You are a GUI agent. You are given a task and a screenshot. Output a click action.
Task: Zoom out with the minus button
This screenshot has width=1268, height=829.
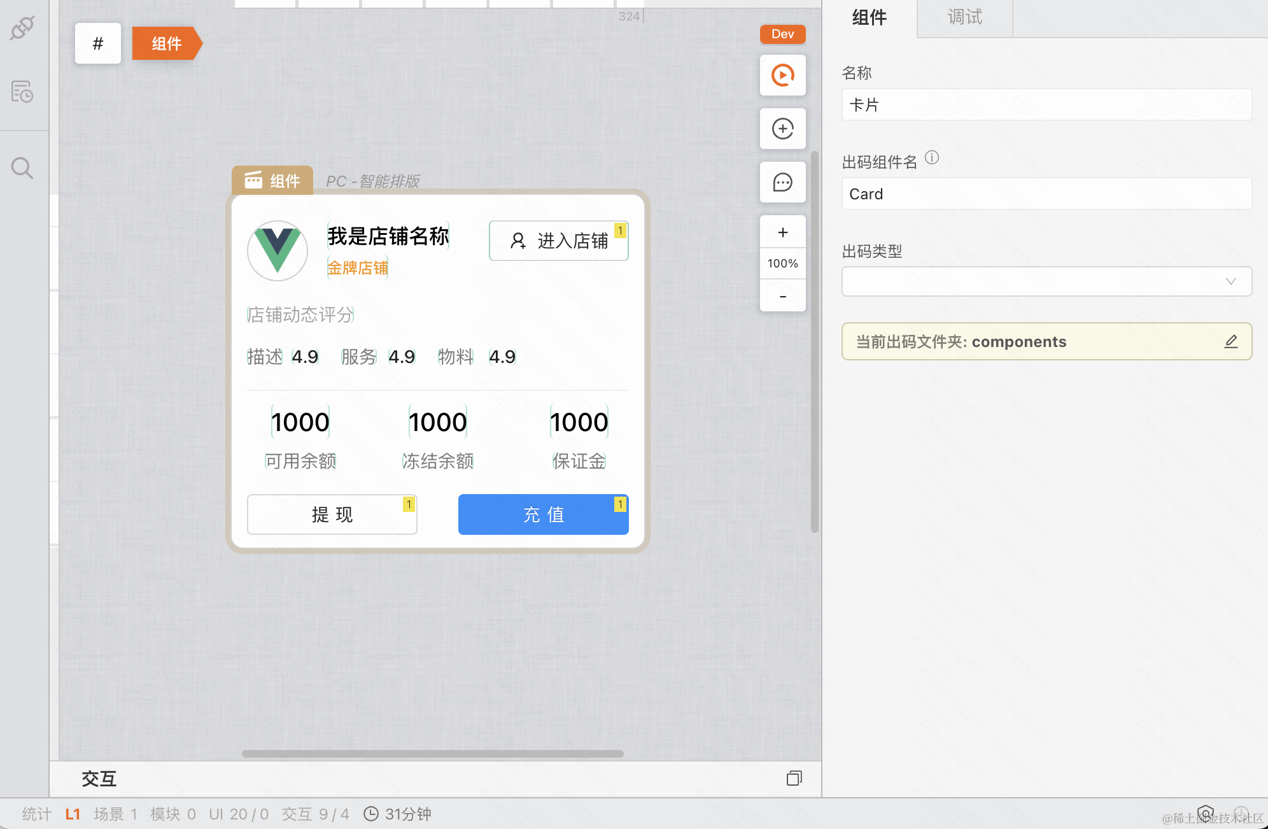click(x=782, y=297)
